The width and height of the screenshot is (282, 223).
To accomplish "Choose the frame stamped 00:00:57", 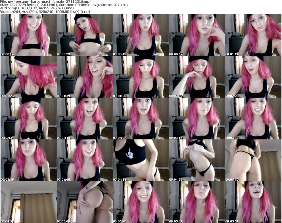I will pos(197,35).
